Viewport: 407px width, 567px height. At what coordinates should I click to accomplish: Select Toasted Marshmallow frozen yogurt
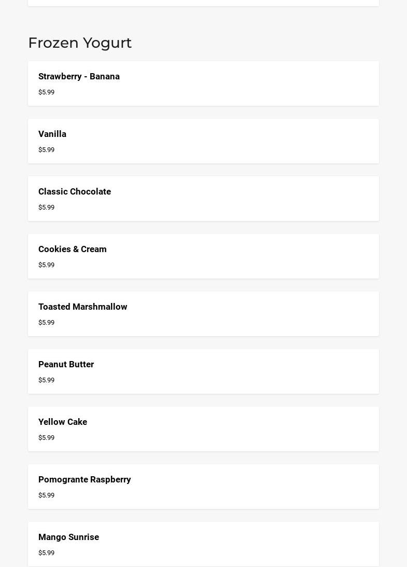(83, 307)
